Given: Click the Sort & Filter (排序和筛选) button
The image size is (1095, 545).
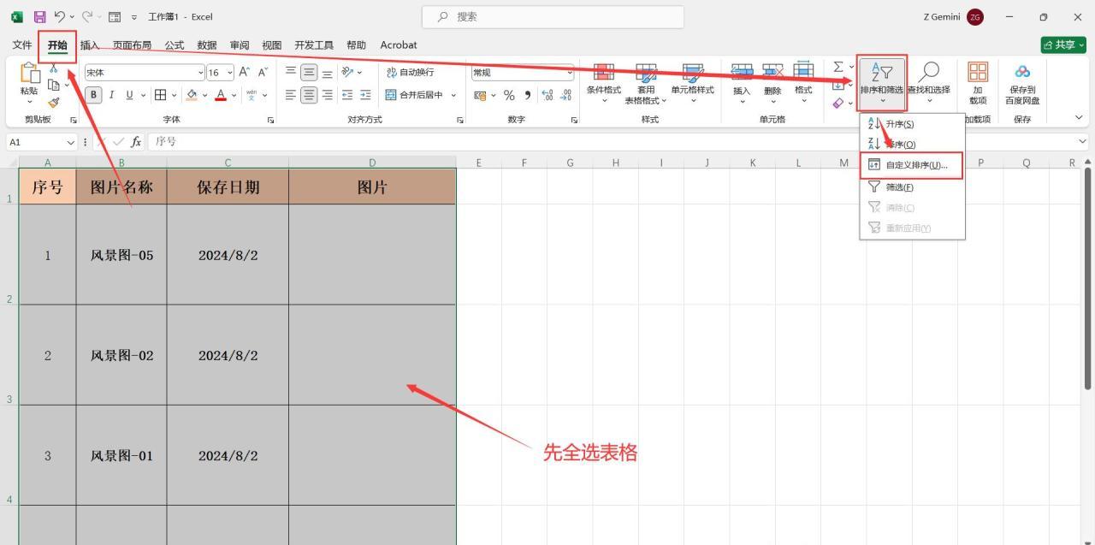Looking at the screenshot, I should tap(881, 83).
